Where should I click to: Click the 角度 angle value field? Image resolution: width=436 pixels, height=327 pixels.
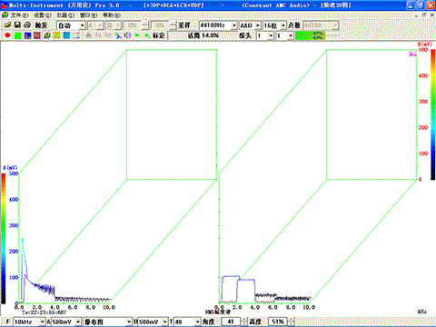click(231, 322)
